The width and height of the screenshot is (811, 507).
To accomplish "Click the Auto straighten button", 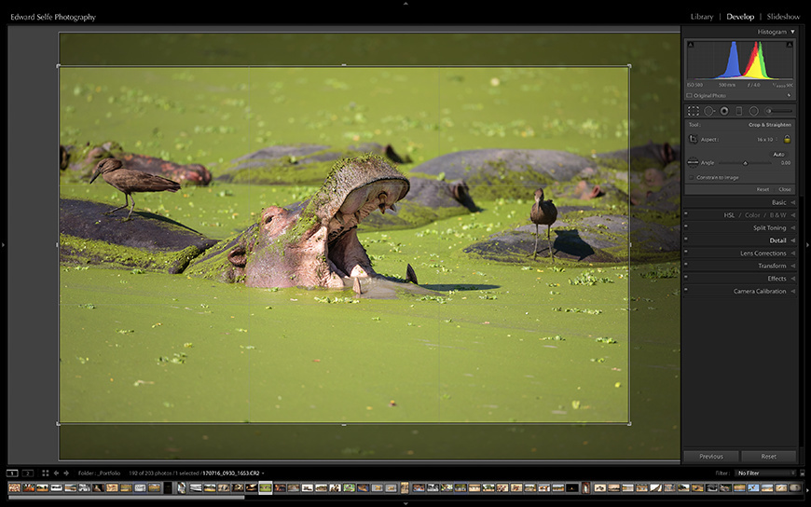I will coord(778,154).
